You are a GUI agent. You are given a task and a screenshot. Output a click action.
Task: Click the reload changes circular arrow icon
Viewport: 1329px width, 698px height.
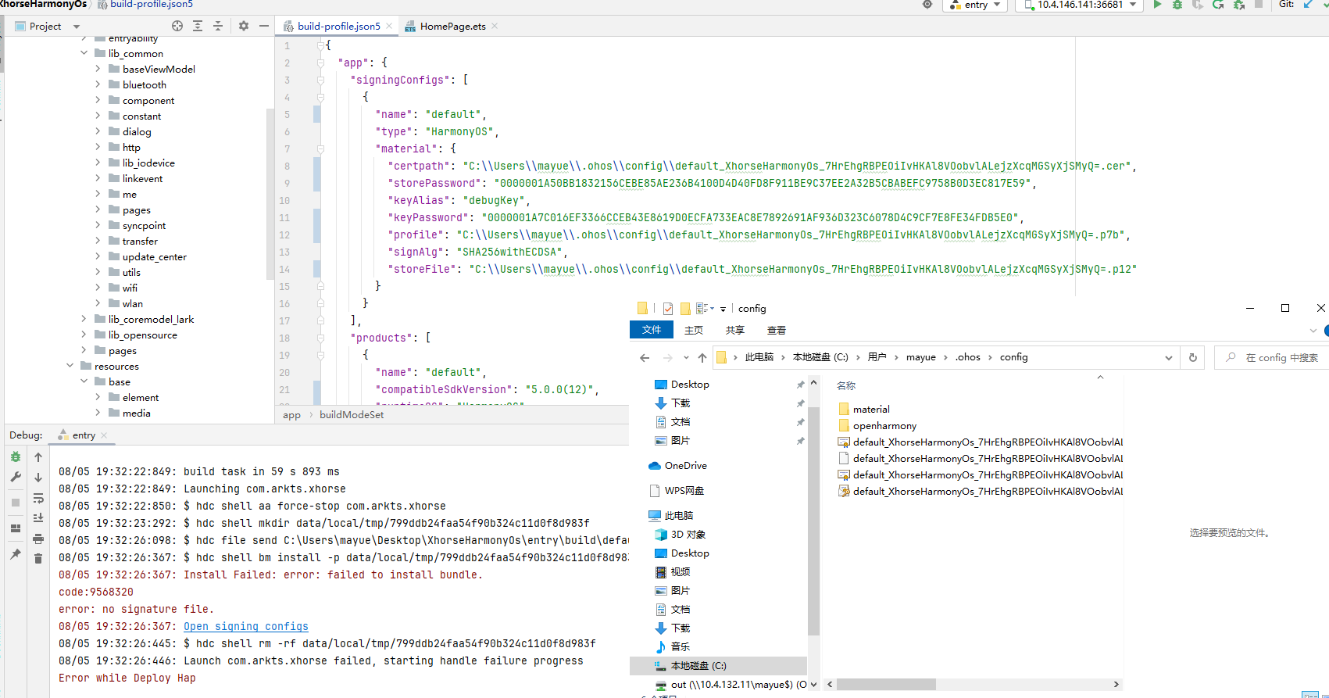[x=1218, y=5]
